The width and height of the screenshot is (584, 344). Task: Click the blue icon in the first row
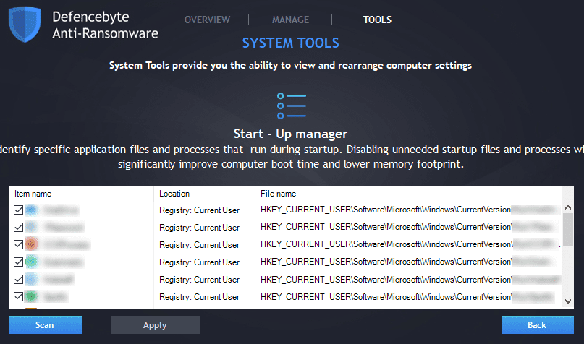point(31,210)
